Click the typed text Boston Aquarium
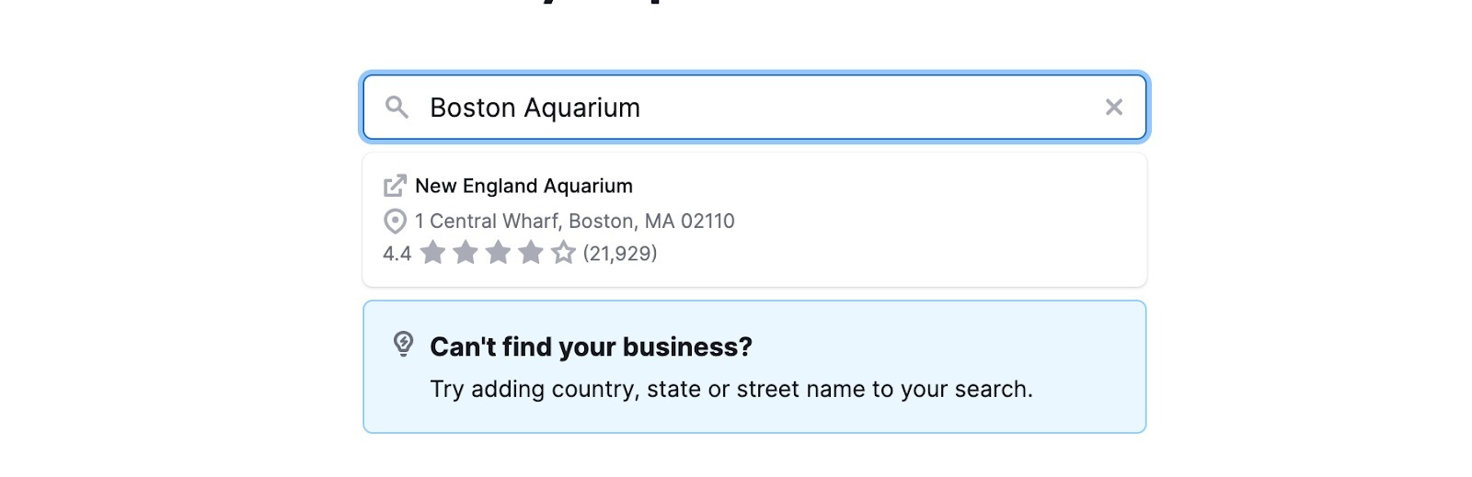 point(535,108)
